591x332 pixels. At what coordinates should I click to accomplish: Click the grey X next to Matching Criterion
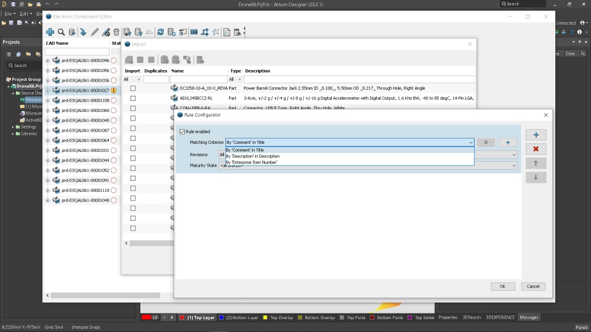tap(486, 142)
